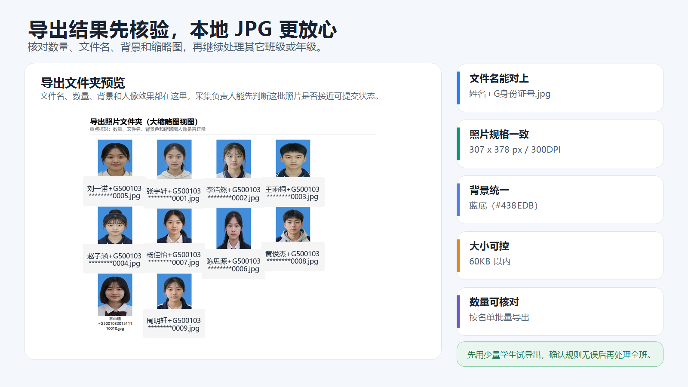Screen dimensions: 688x387
Task: Click the 赵子涵 photo thumbnail
Action: coord(115,225)
